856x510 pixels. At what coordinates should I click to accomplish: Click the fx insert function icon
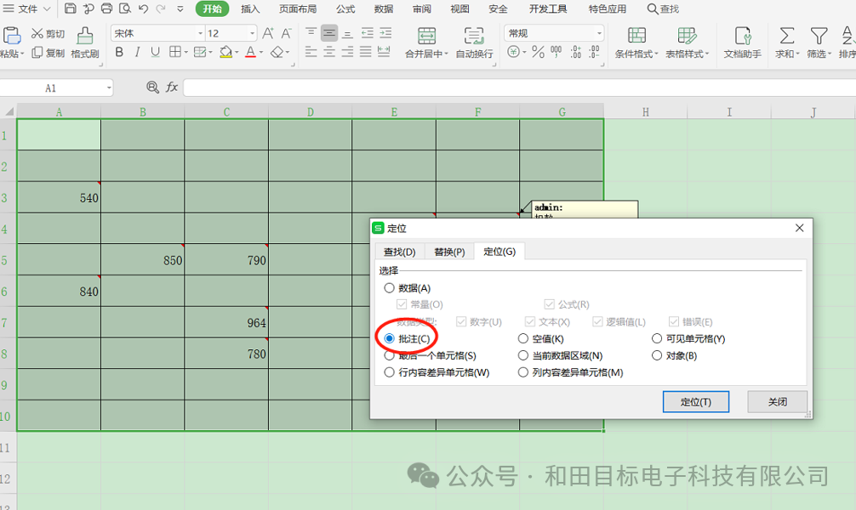[171, 88]
